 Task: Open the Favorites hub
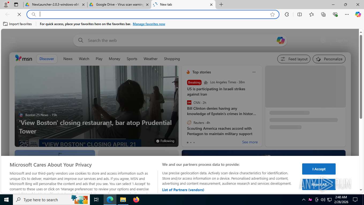pos(312,14)
